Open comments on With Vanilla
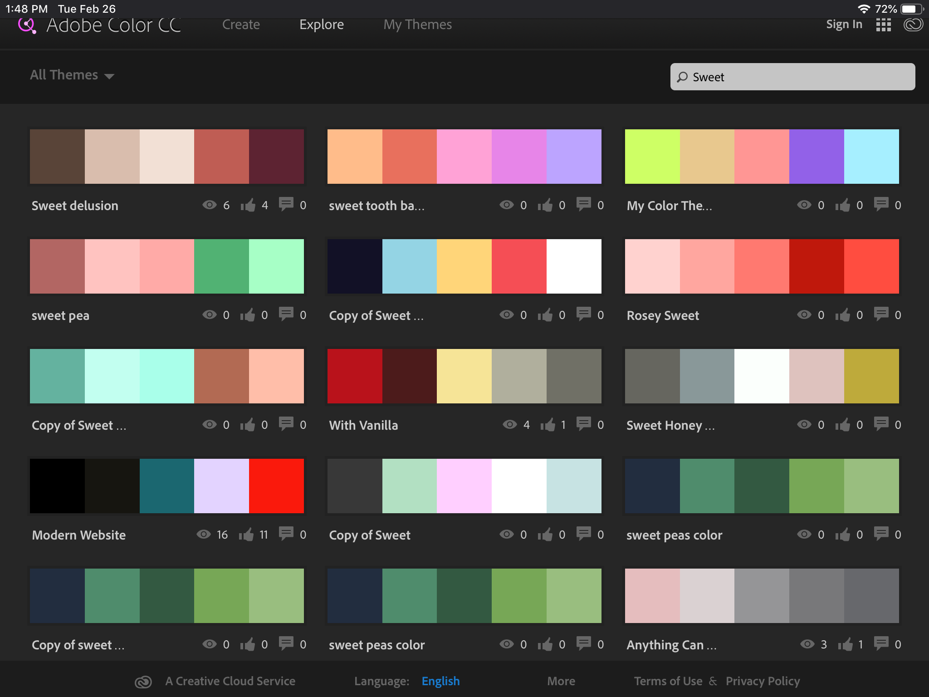 pos(583,424)
